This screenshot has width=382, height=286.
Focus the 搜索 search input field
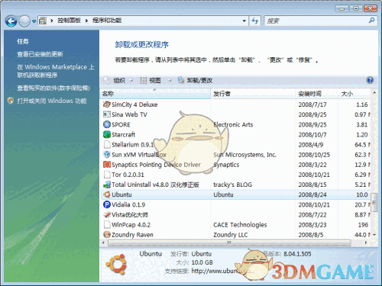(x=316, y=21)
